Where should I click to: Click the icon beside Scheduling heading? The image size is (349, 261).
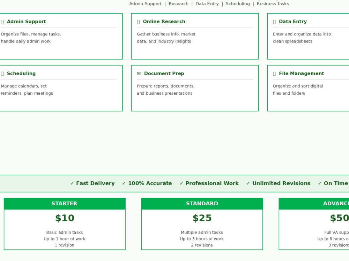(x=2, y=74)
